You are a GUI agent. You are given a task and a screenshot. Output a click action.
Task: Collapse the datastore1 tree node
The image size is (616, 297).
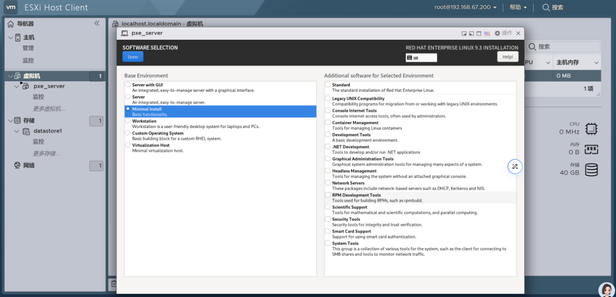click(x=17, y=131)
